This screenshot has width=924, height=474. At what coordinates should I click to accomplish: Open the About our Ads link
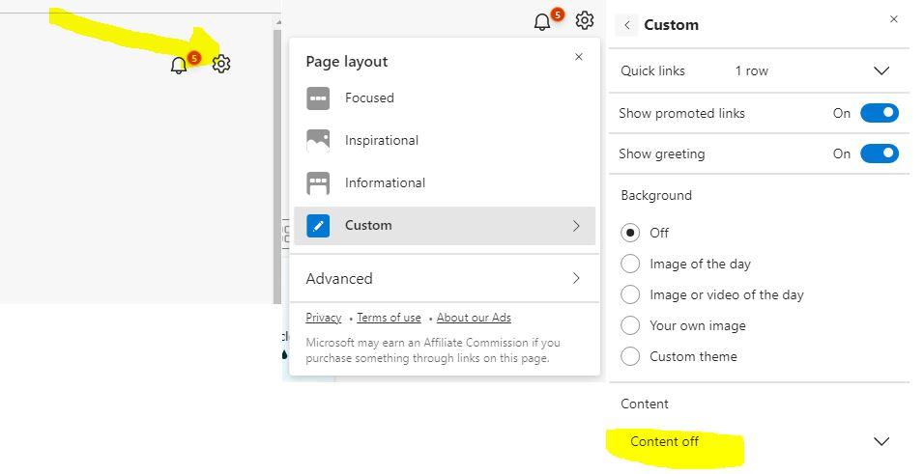474,318
